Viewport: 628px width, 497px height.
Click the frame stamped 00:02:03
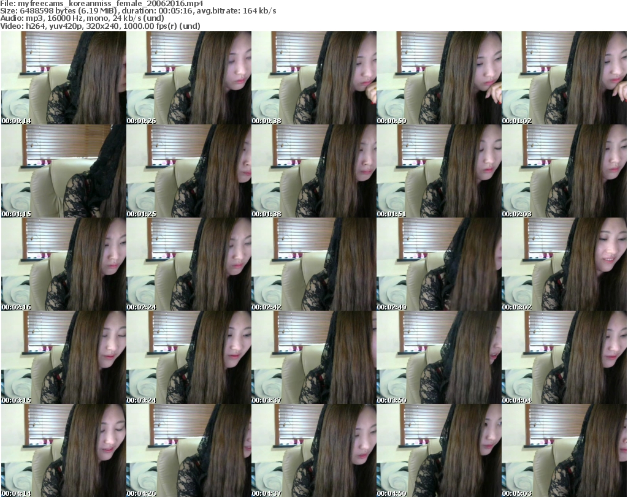point(564,171)
